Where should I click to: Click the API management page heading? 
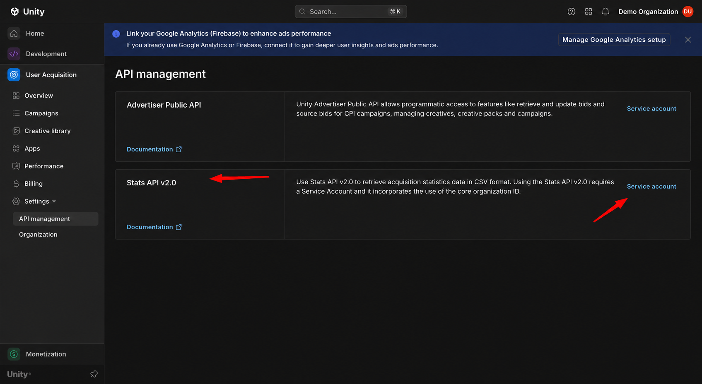pos(161,74)
